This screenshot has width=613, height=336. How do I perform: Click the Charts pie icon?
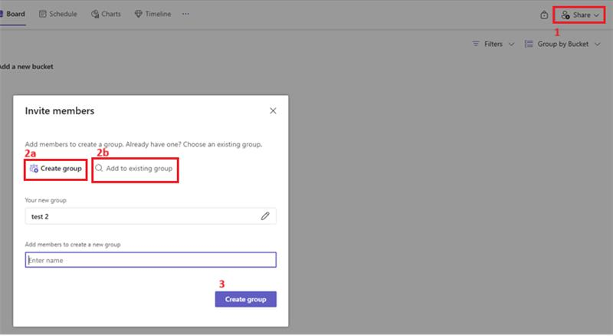tap(95, 14)
